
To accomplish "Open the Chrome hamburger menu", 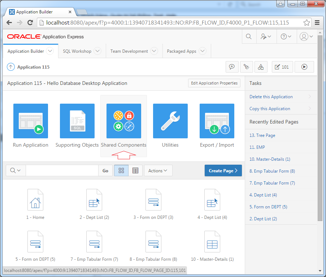I will click(317, 22).
